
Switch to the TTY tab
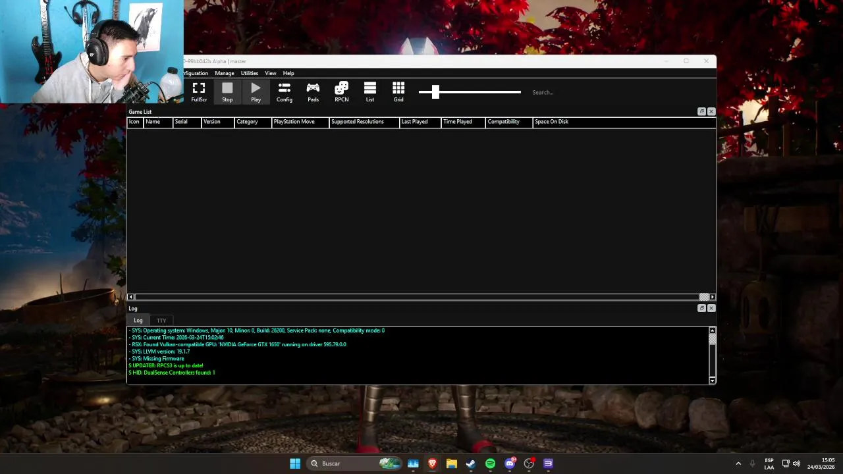161,320
